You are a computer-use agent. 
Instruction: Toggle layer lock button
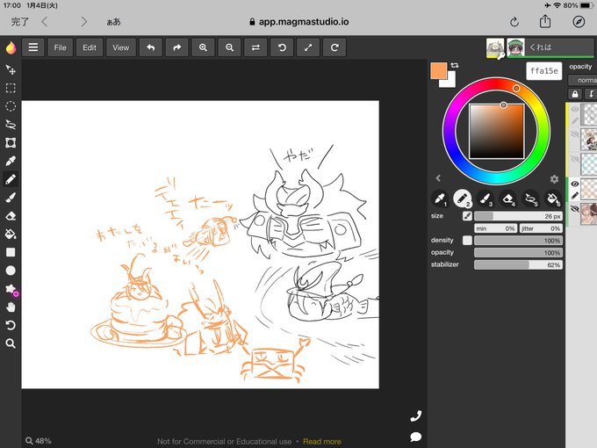tap(575, 94)
